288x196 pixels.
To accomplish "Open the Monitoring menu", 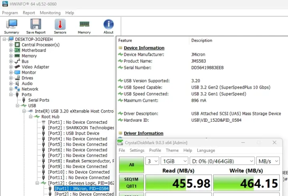I will click(x=50, y=13).
